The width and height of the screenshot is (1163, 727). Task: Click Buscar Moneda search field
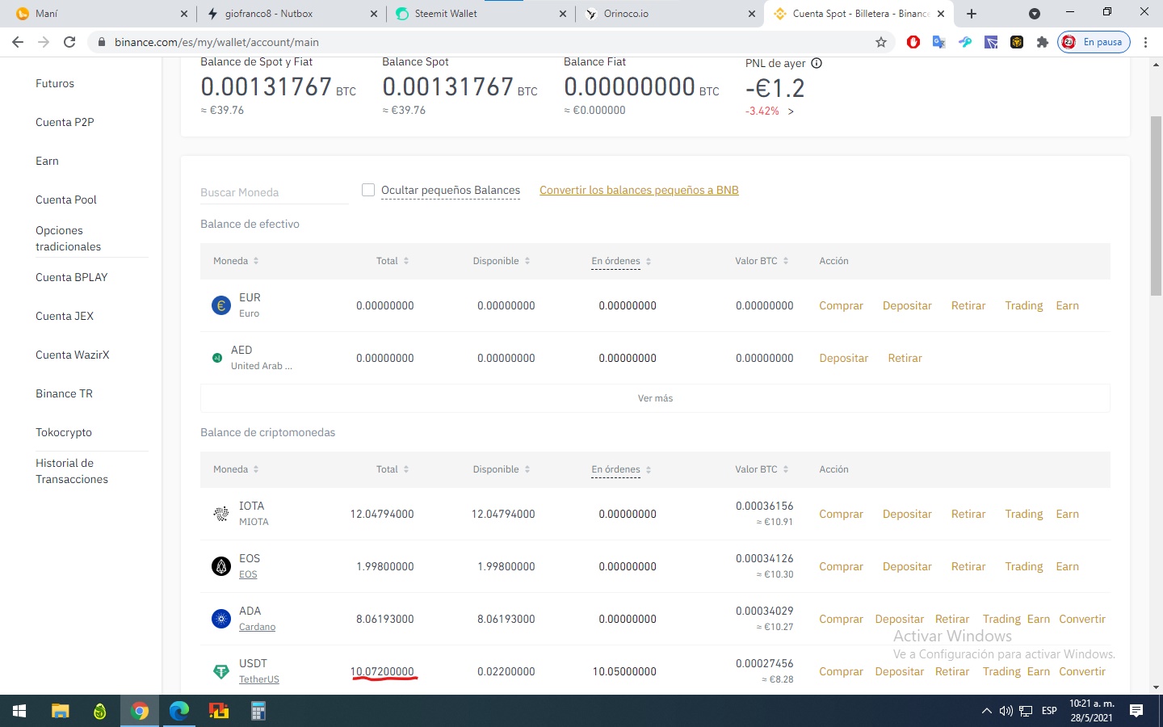point(274,192)
